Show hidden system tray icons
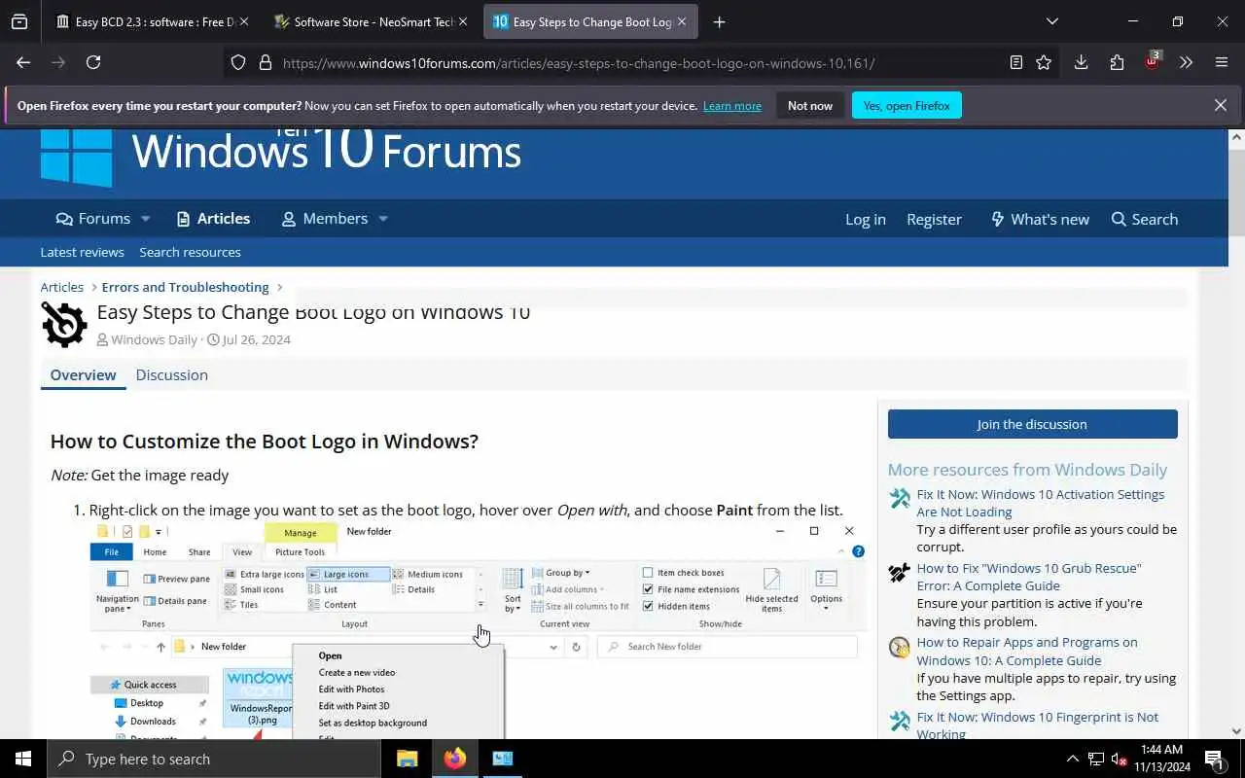Screen dimensions: 1245x778 coord(1072,759)
